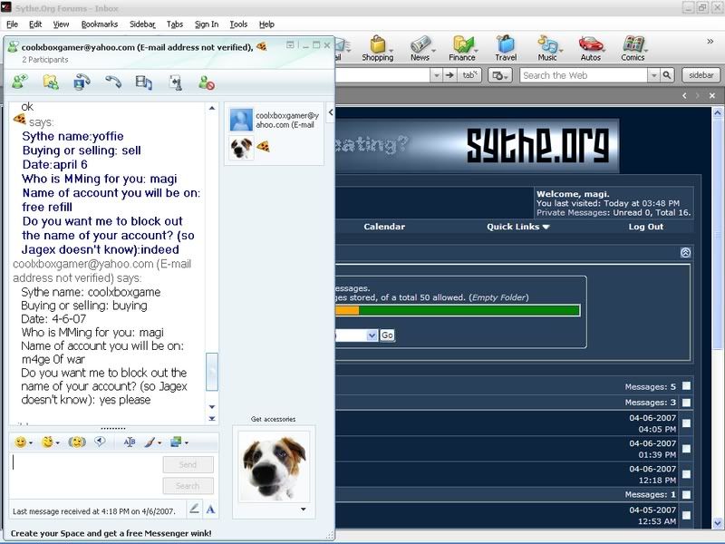Click the go arrow beside the address bar
The height and width of the screenshot is (544, 725).
449,75
